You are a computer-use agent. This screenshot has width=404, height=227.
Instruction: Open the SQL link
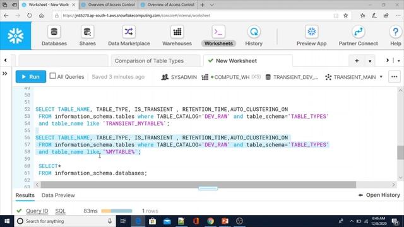point(61,211)
